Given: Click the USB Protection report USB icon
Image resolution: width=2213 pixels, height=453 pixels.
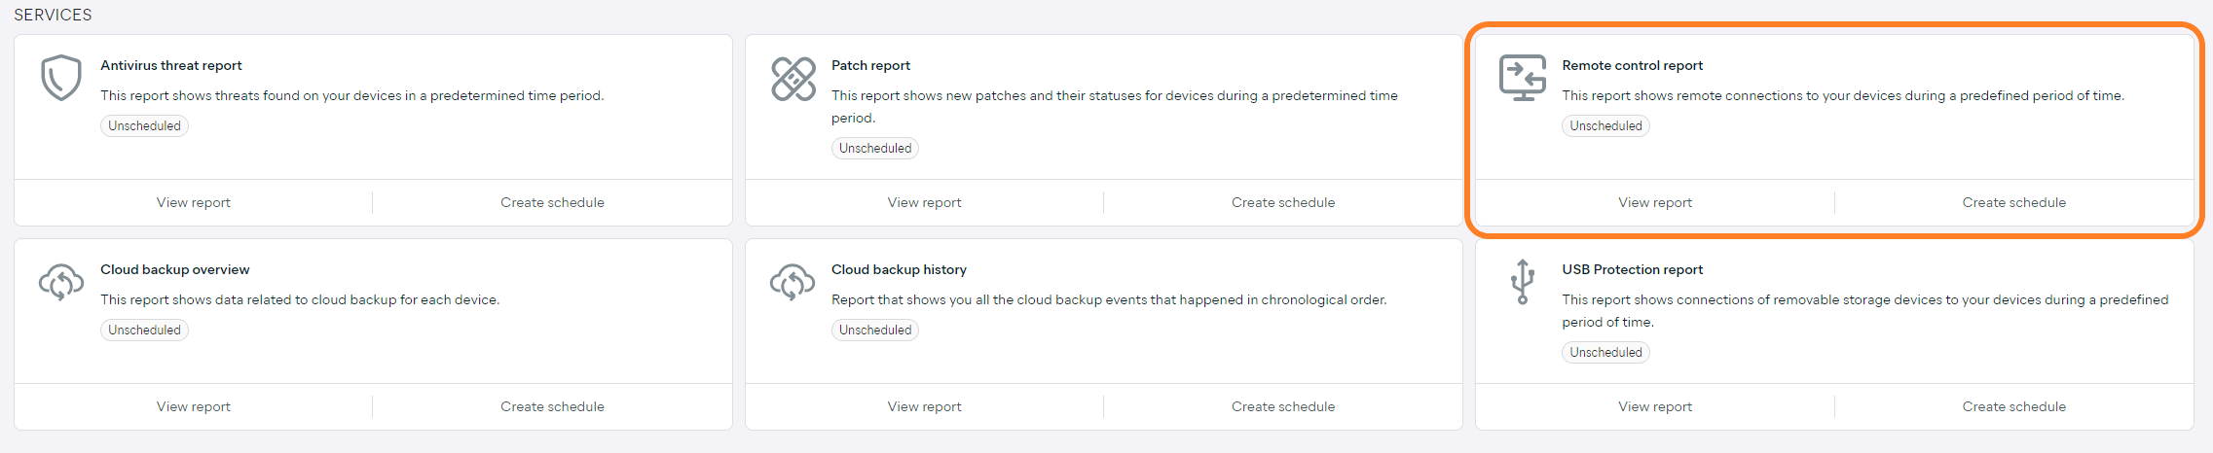Looking at the screenshot, I should (1523, 282).
